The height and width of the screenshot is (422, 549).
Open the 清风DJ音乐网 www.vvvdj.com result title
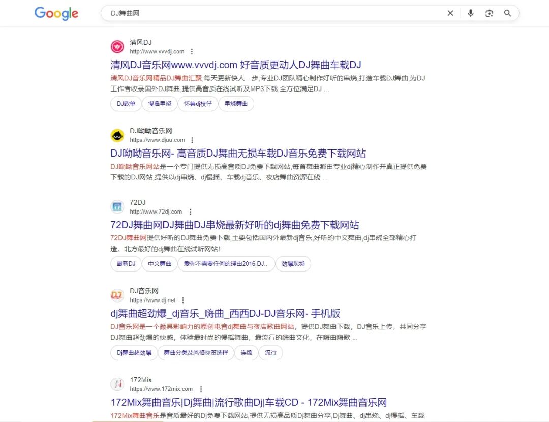236,65
